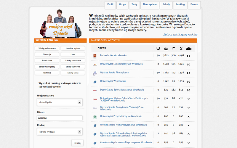Screen dimensions: 237x148
Task: Click the sigma sum column header icon
Action: click(x=181, y=48)
